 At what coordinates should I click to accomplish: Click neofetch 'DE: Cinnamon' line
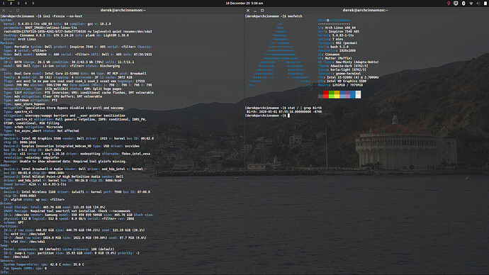pos(329,55)
